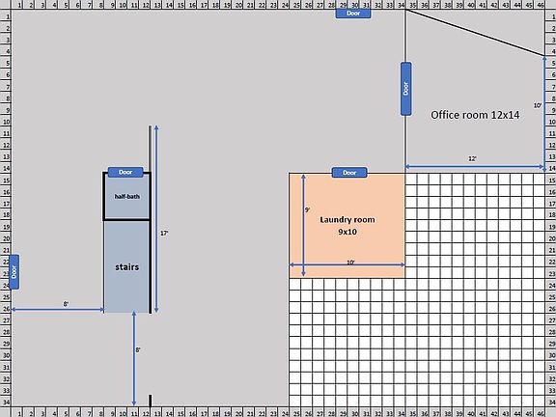The width and height of the screenshot is (556, 417).
Task: Click the 17' dimension label beside the stairs
Action: tap(164, 234)
